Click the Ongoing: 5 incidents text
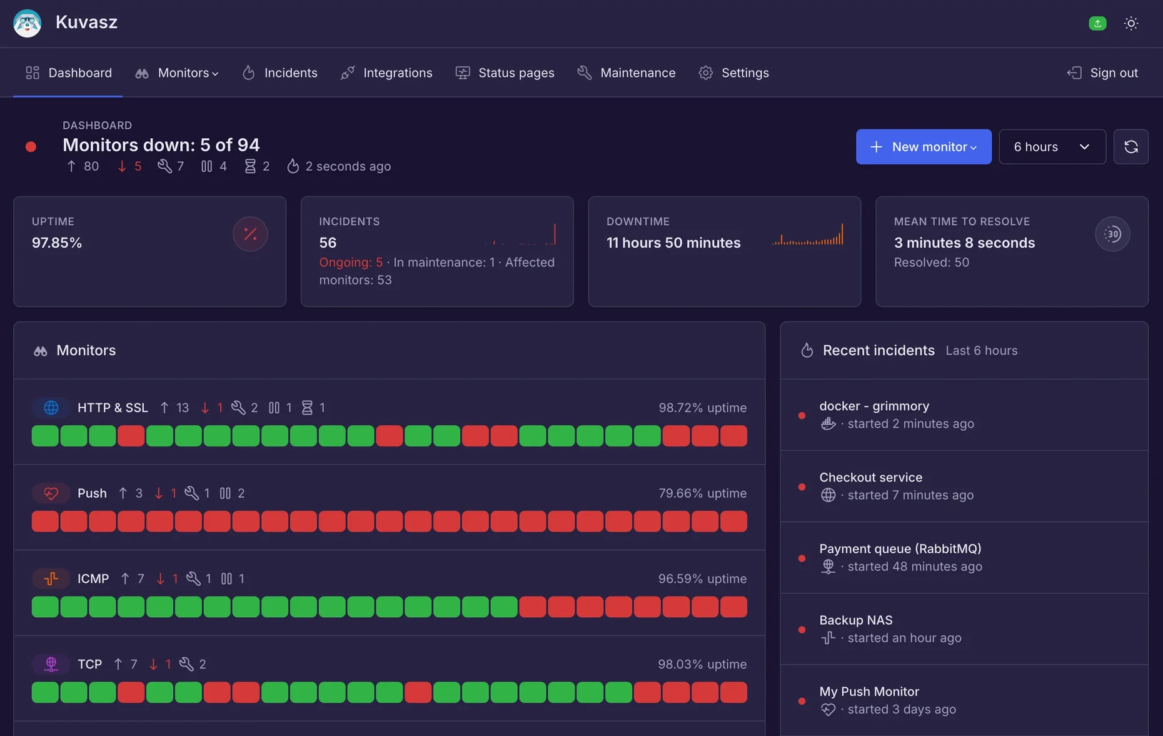Image resolution: width=1163 pixels, height=736 pixels. click(351, 263)
